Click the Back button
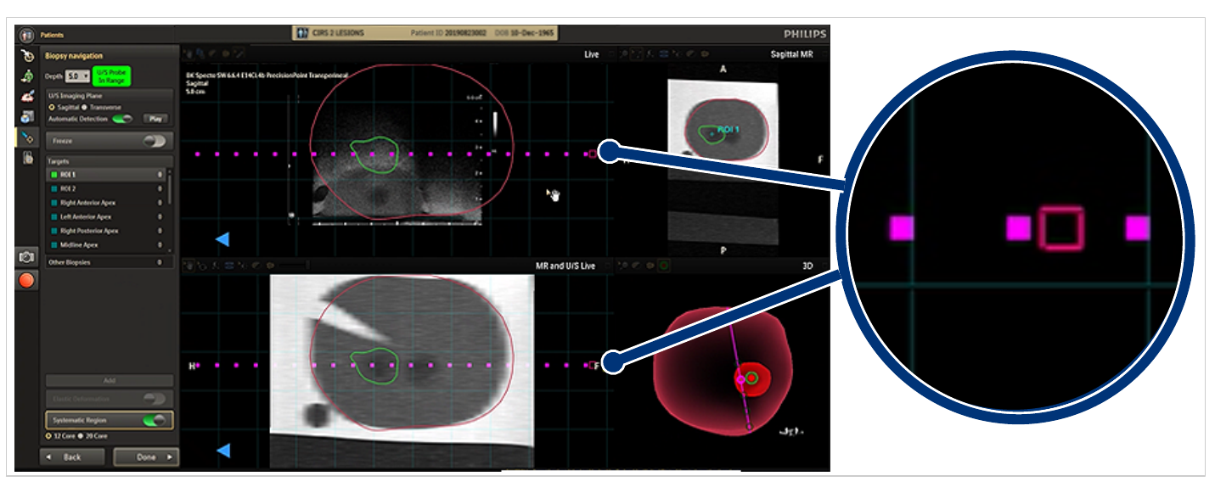The height and width of the screenshot is (504, 1215). [x=72, y=456]
